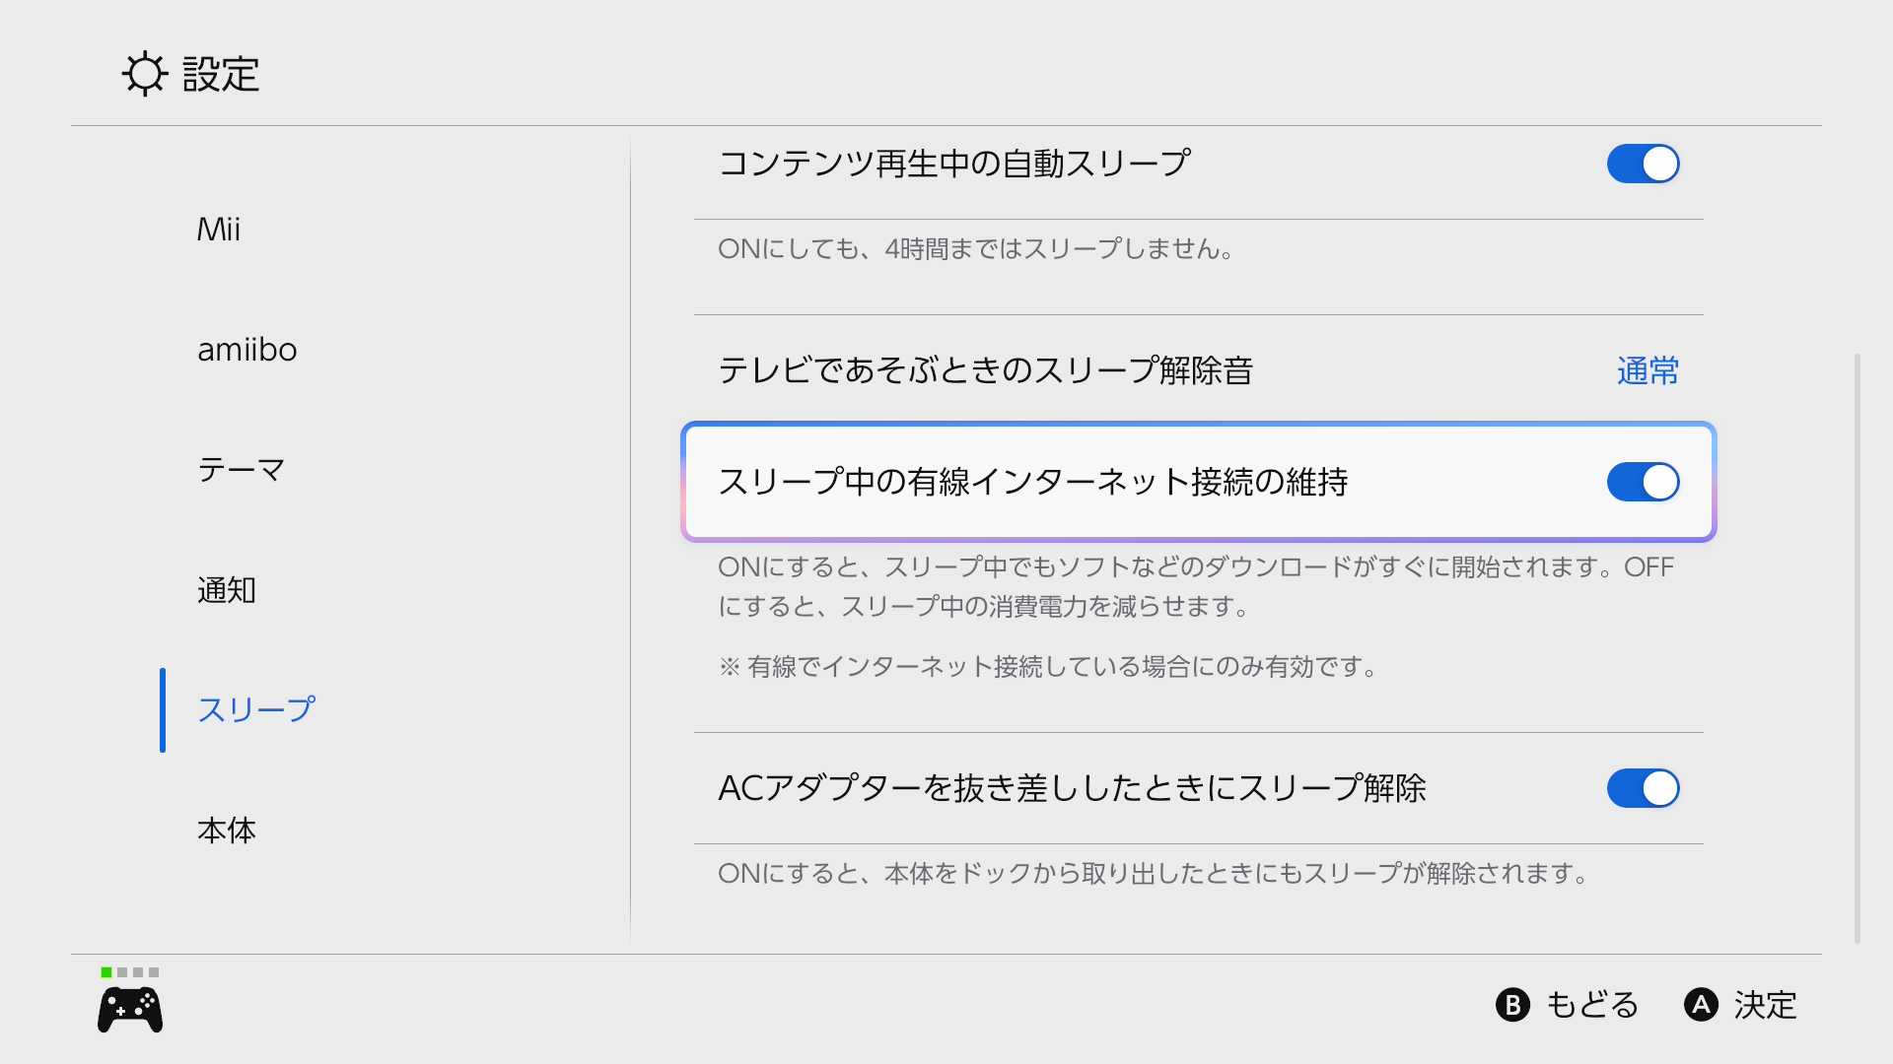
Task: Click the もどる back label
Action: coord(1592,1005)
